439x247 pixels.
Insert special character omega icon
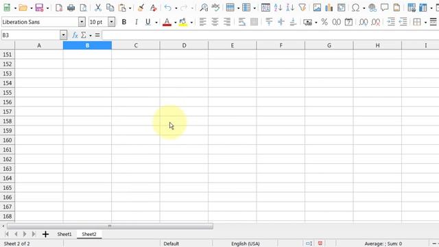[x=355, y=8]
